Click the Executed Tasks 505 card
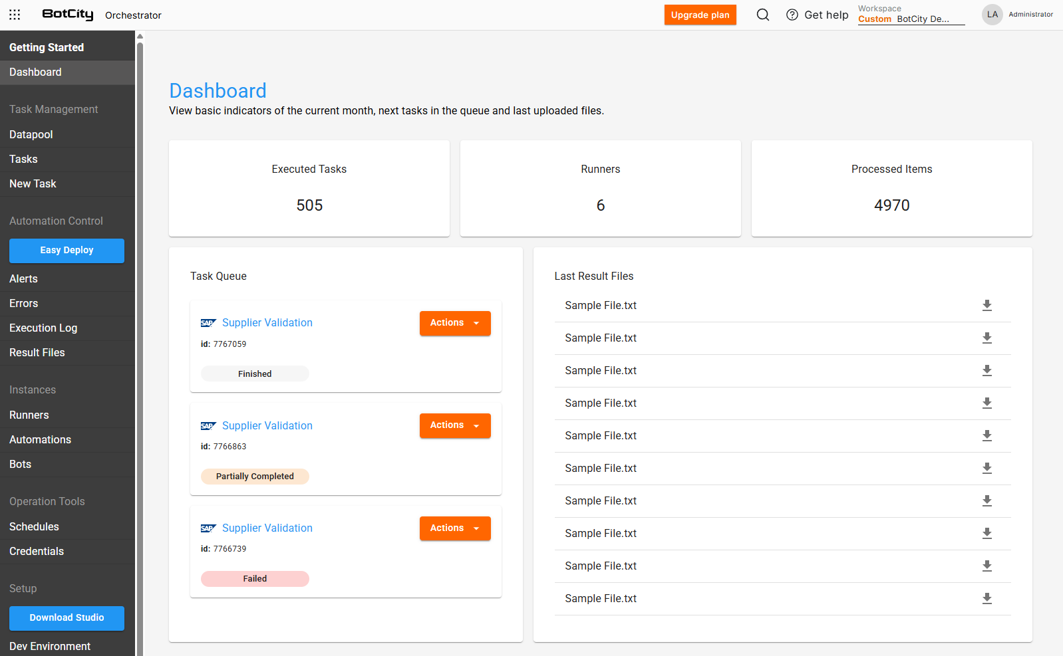This screenshot has height=656, width=1063. pos(309,188)
